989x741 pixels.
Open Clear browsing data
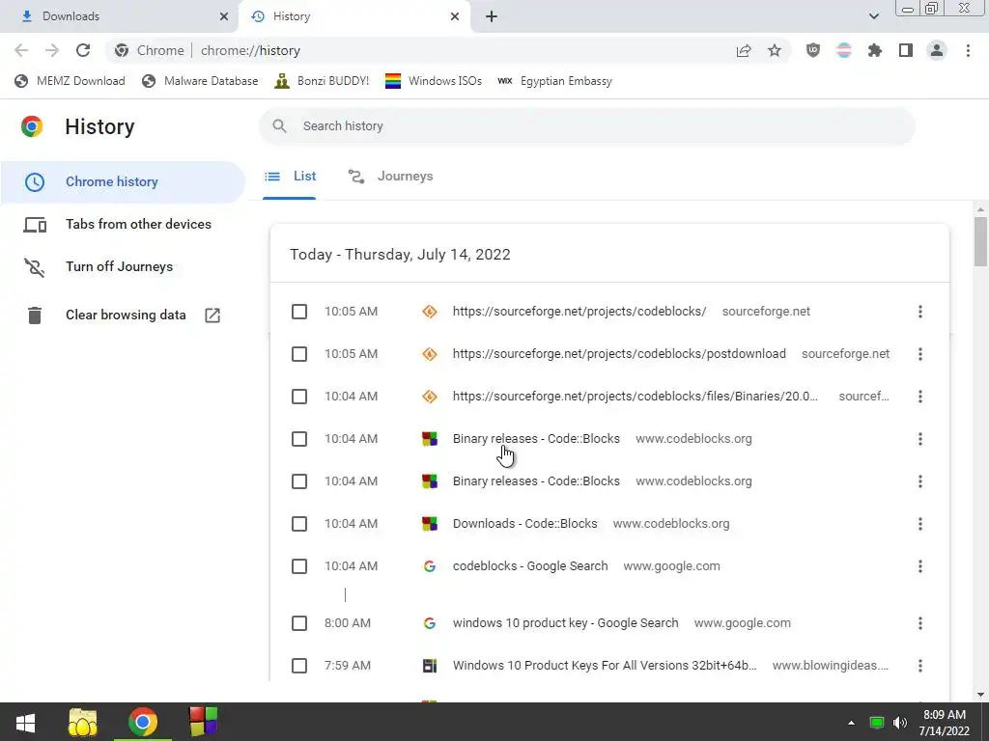coord(123,316)
